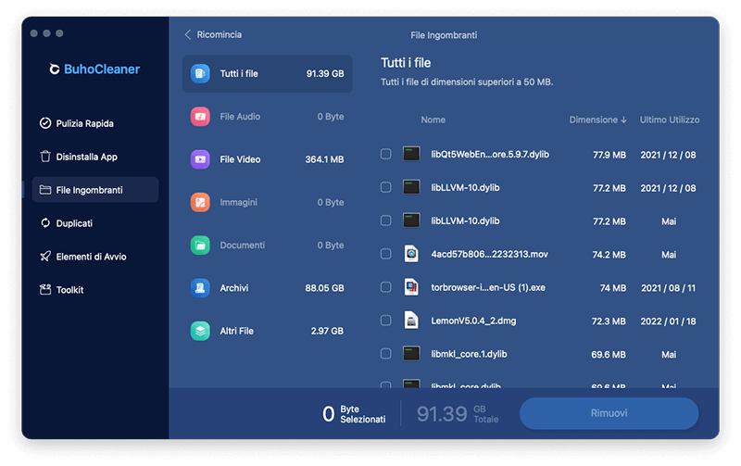
Task: Click the Duplicati refresh icon
Action: pyautogui.click(x=45, y=223)
